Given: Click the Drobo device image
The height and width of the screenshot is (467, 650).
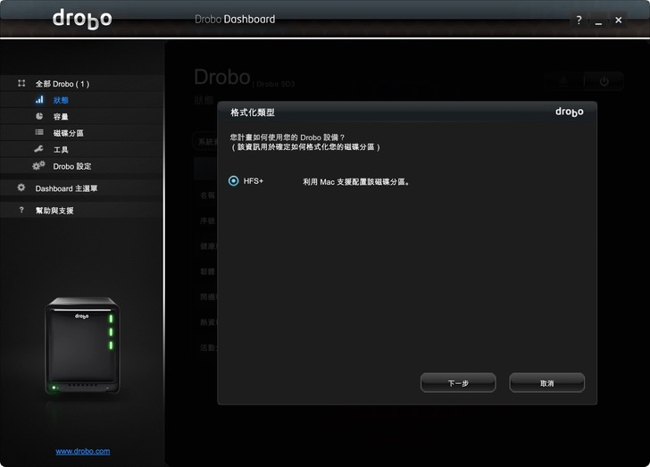Looking at the screenshot, I should [82, 346].
